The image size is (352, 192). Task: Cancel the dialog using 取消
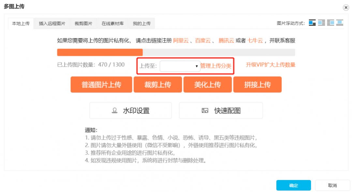(x=332, y=185)
